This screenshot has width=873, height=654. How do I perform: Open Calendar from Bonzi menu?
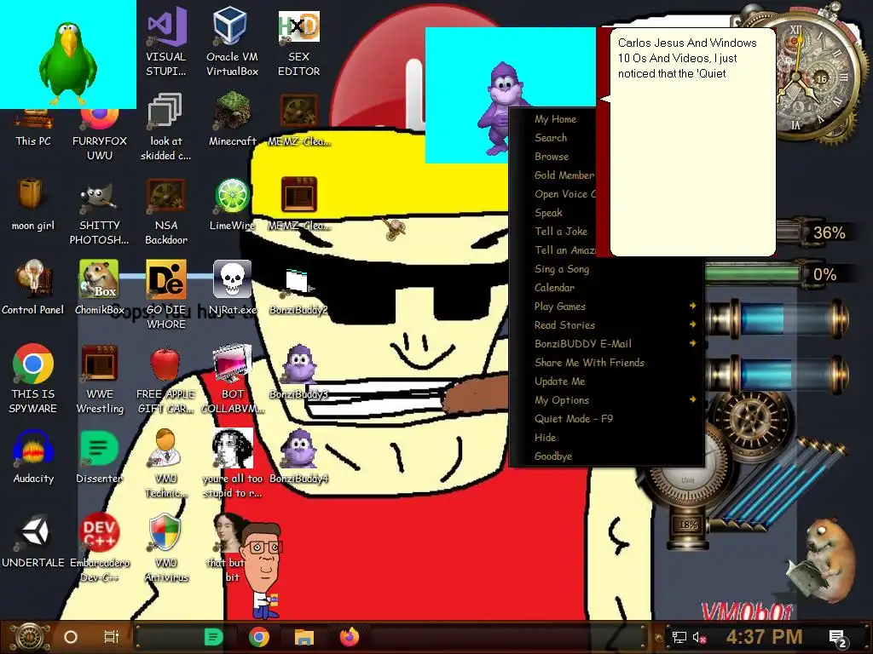554,288
